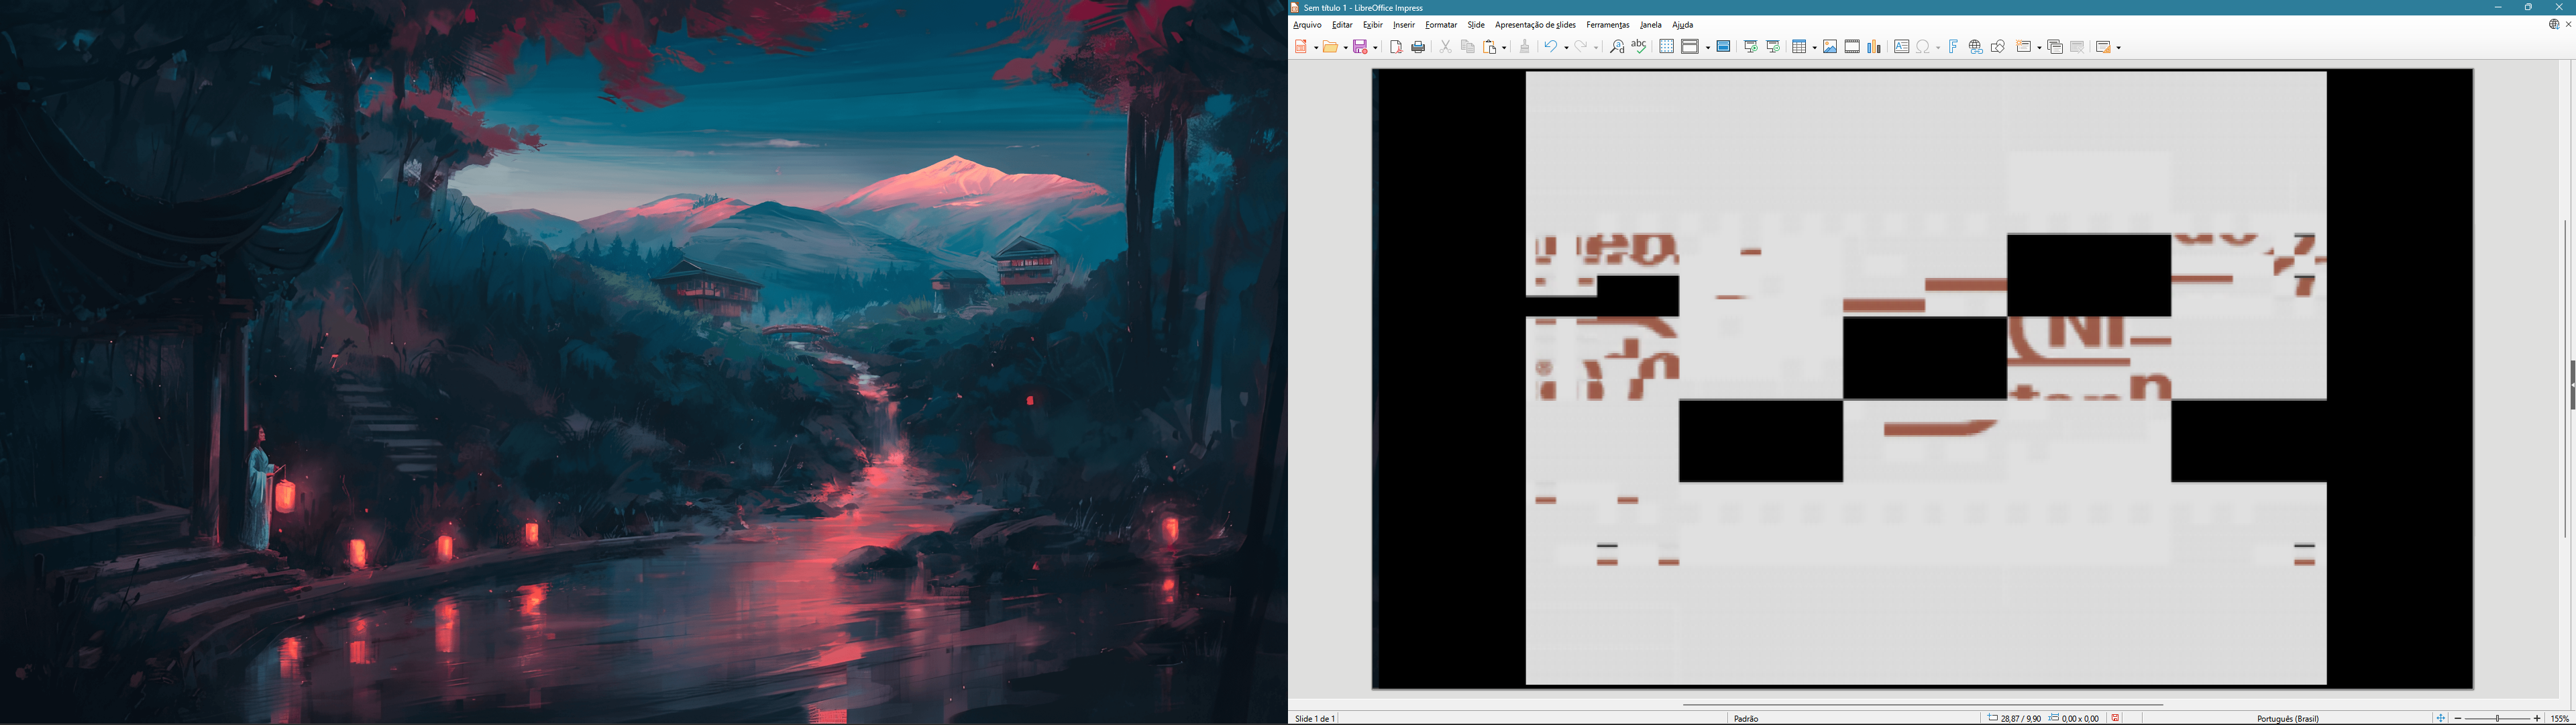Toggle the draw functions icon
This screenshot has height=725, width=2576.
coord(1998,47)
